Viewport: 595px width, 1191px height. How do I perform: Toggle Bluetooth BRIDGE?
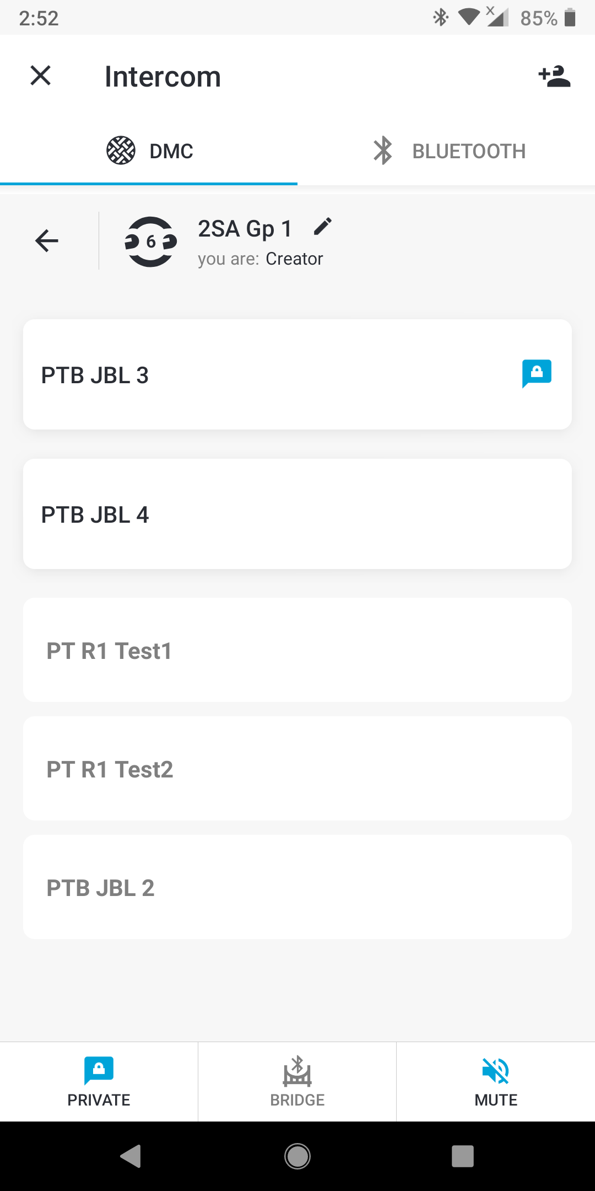tap(297, 1082)
